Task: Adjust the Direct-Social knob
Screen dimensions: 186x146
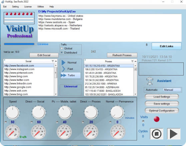Action: point(39,112)
